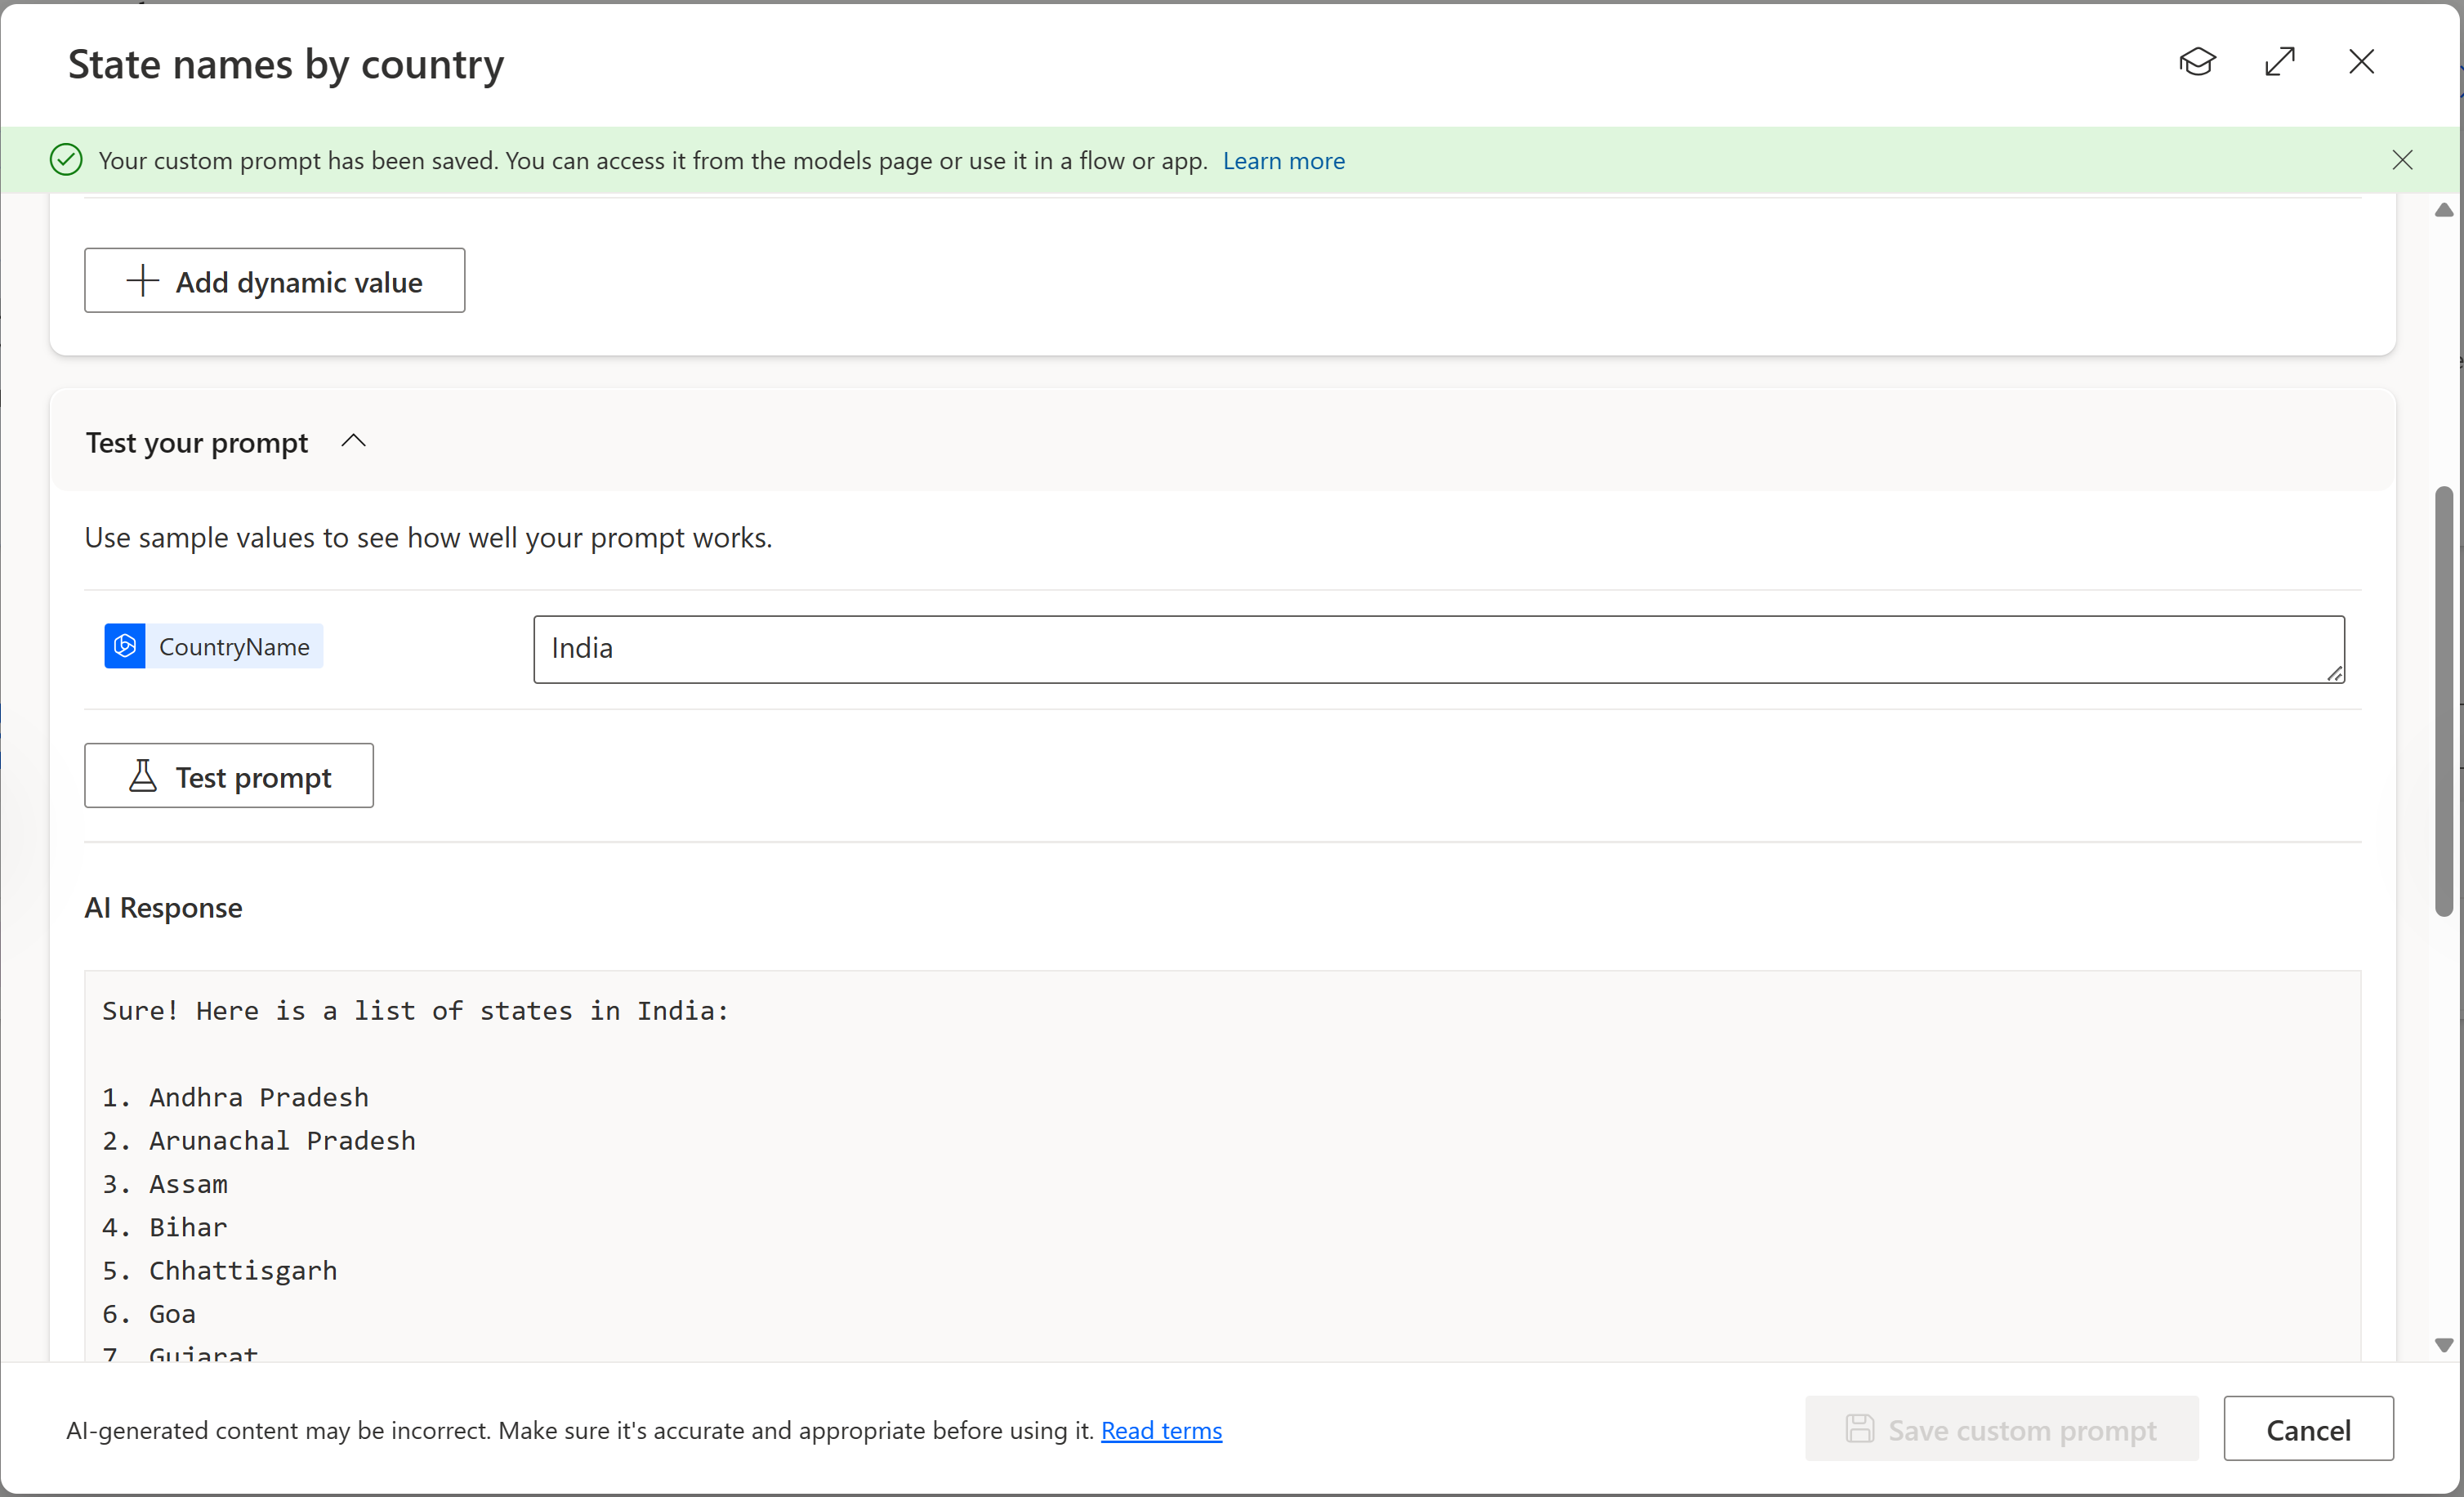Screen dimensions: 2464x1497
Task: Click the India country input field
Action: [x=1438, y=649]
